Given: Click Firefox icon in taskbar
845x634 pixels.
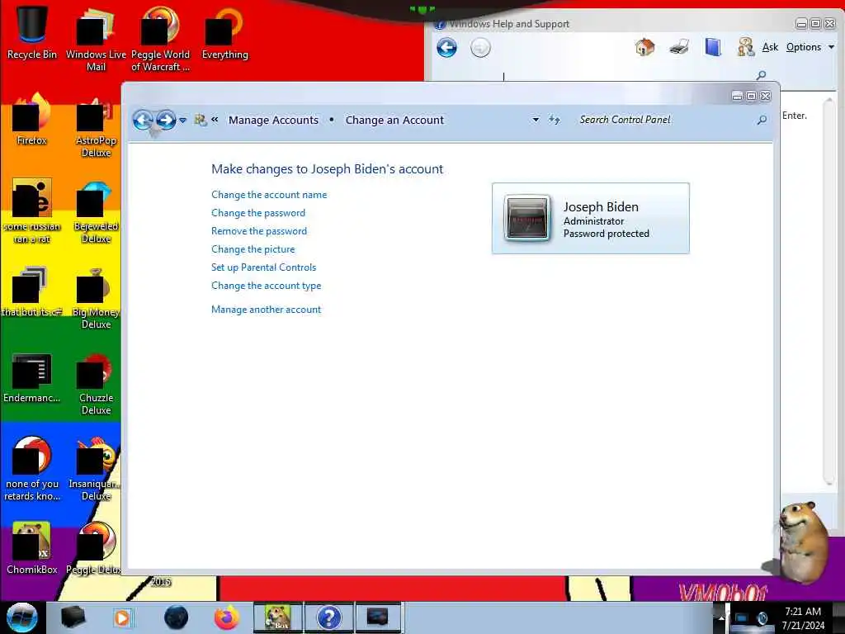Looking at the screenshot, I should [226, 617].
